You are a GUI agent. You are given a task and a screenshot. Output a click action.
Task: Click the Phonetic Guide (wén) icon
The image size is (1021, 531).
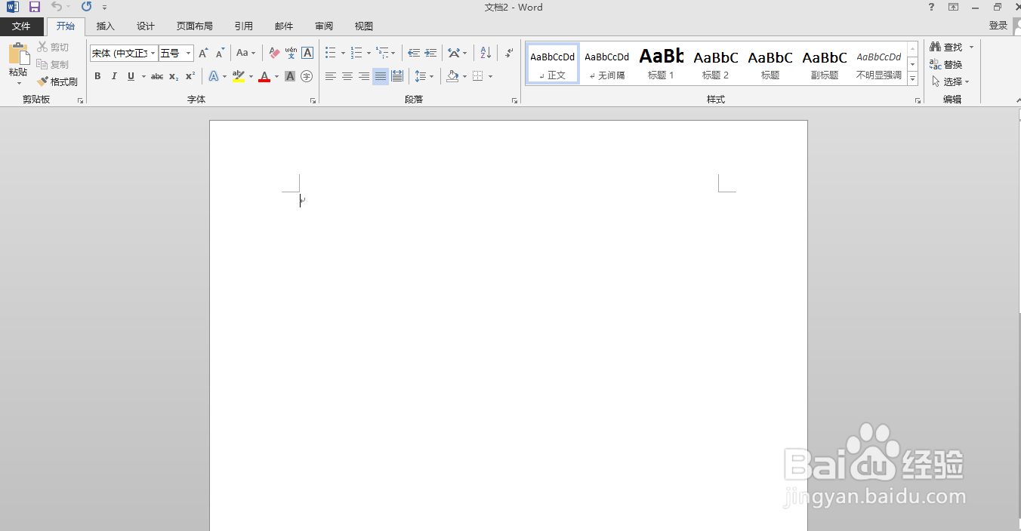tap(291, 54)
